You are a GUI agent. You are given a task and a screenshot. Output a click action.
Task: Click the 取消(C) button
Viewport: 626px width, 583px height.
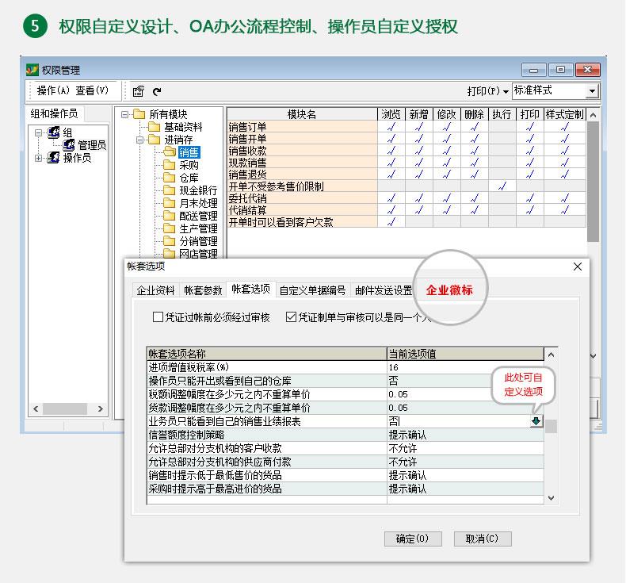pyautogui.click(x=482, y=539)
